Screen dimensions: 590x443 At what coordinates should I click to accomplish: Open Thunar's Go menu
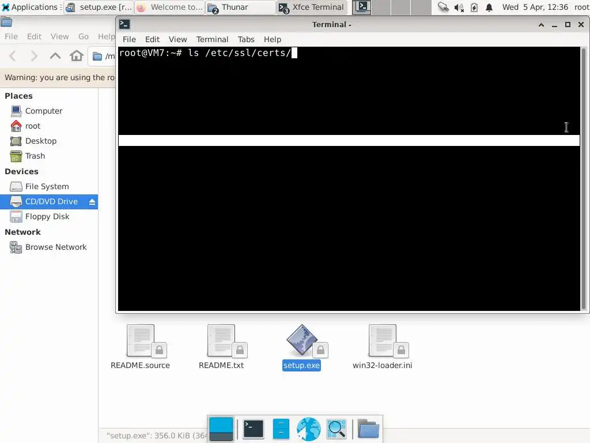[83, 36]
